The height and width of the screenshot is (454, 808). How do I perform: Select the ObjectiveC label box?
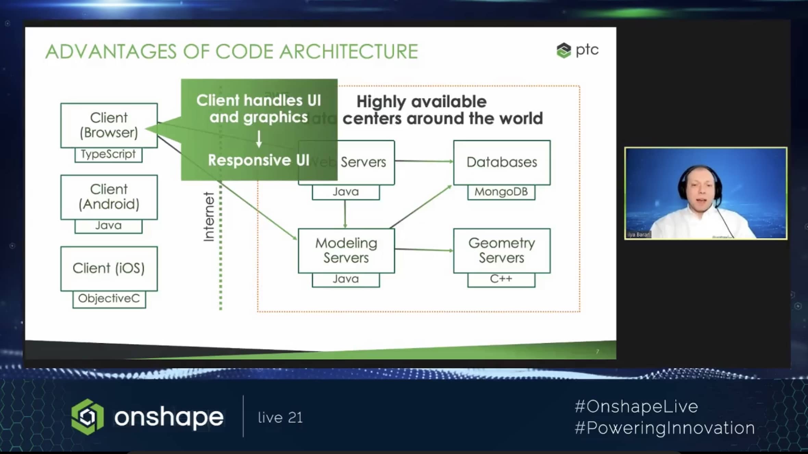pos(109,299)
